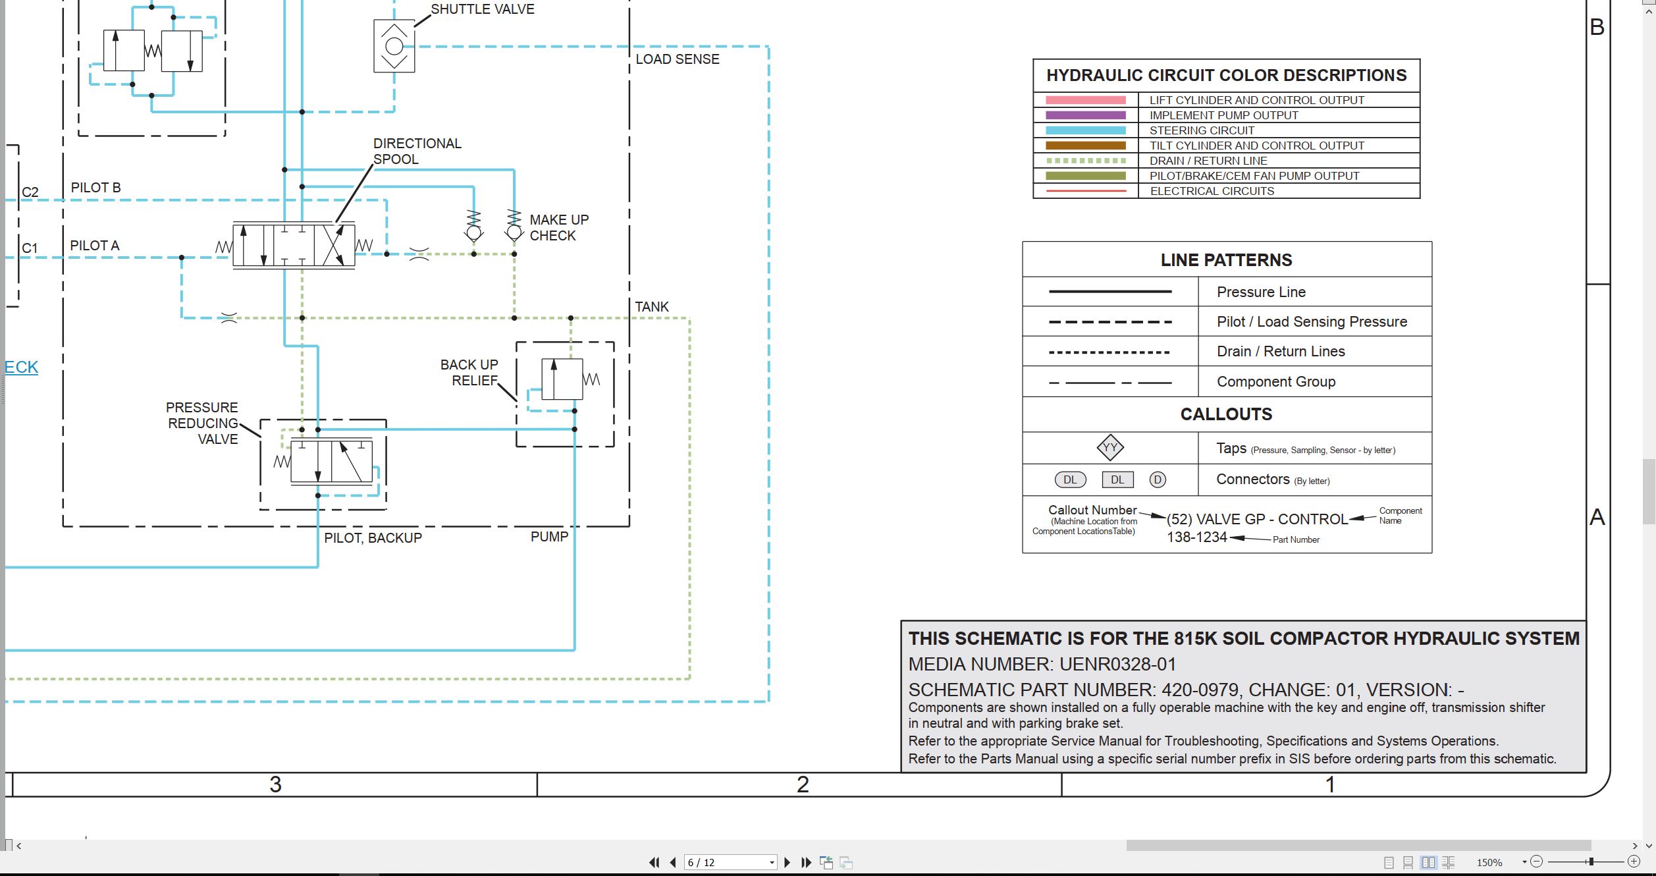Switch to two-page facing layout
The image size is (1656, 876).
point(1428,862)
